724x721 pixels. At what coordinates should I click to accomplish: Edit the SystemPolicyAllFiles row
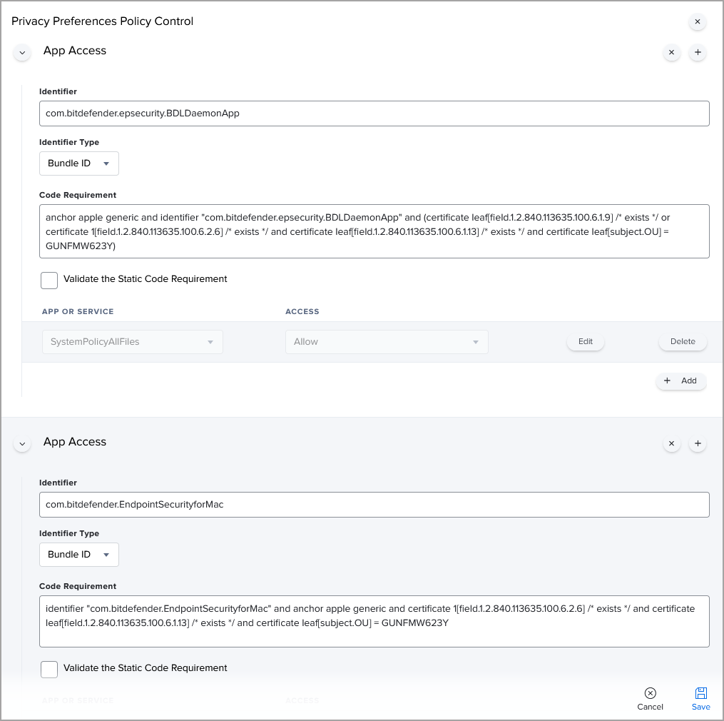tap(585, 342)
